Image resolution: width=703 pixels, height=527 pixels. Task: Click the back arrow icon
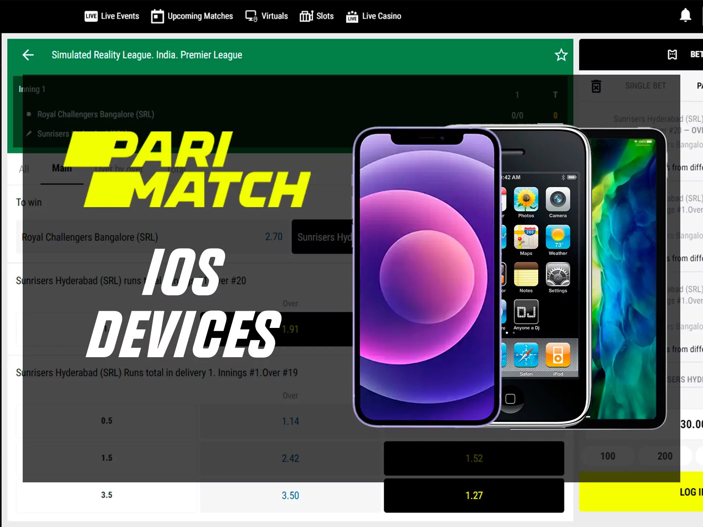28,54
